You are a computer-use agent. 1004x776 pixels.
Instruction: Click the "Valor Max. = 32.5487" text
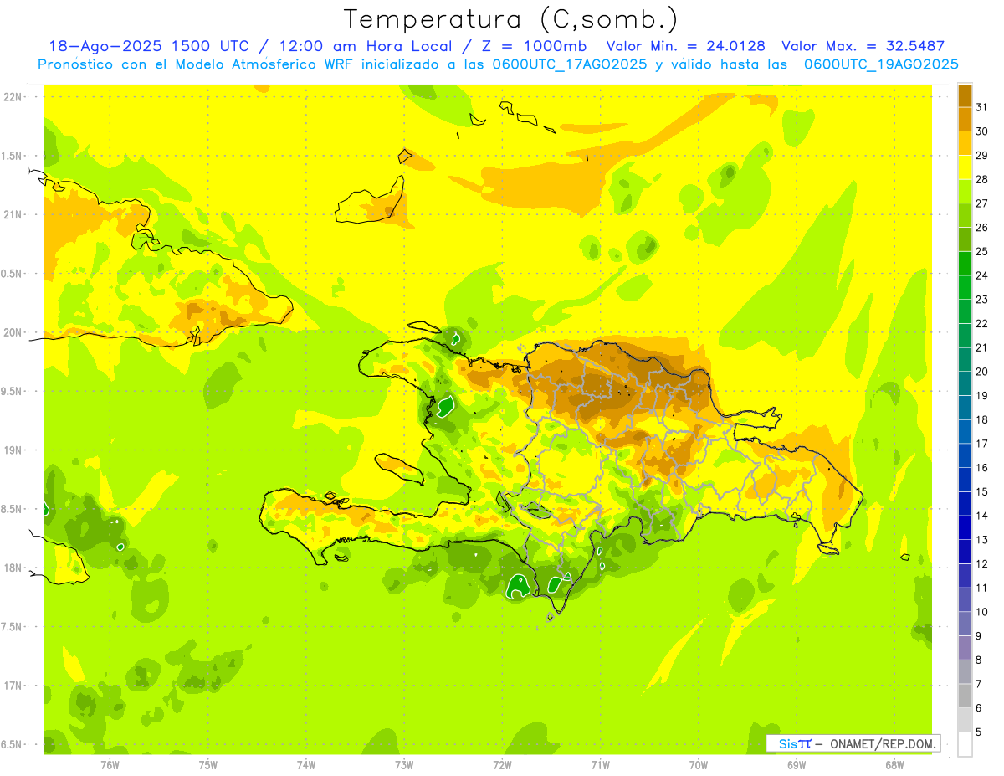click(863, 47)
